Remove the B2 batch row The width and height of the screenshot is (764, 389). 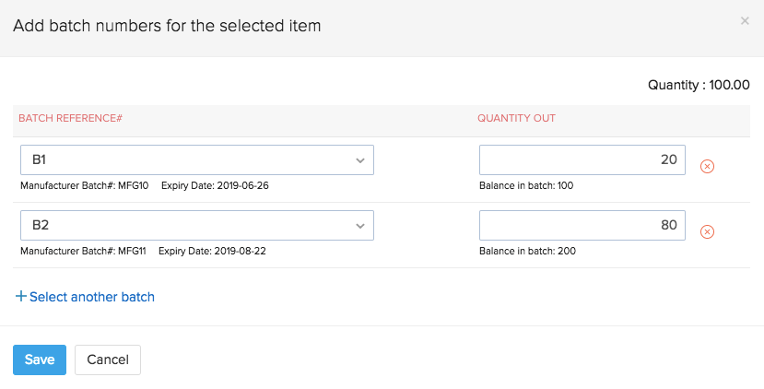pyautogui.click(x=708, y=231)
